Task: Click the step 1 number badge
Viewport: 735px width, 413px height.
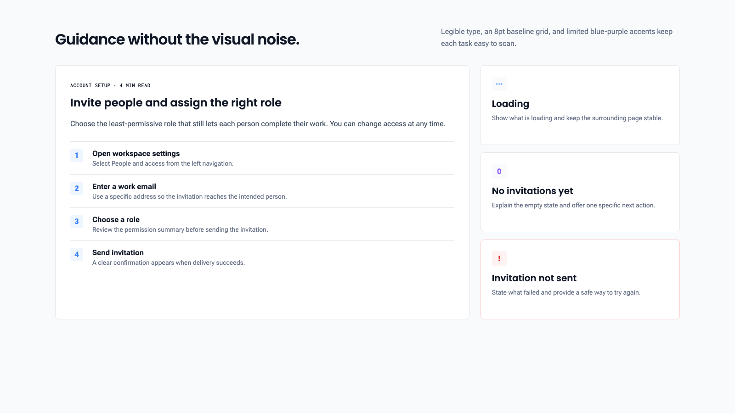Action: (77, 156)
